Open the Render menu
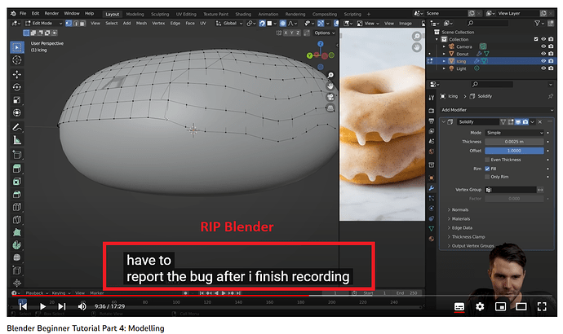Screen dimensions: 563x334 tap(51, 14)
